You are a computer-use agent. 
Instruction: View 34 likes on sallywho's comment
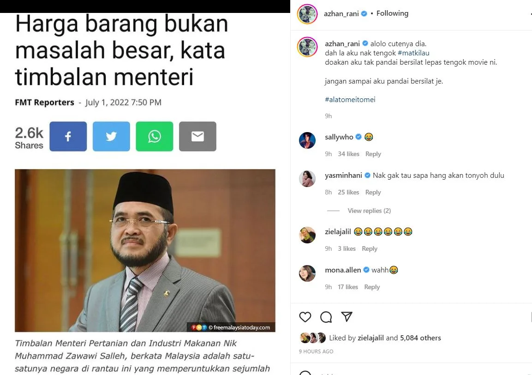coord(348,154)
